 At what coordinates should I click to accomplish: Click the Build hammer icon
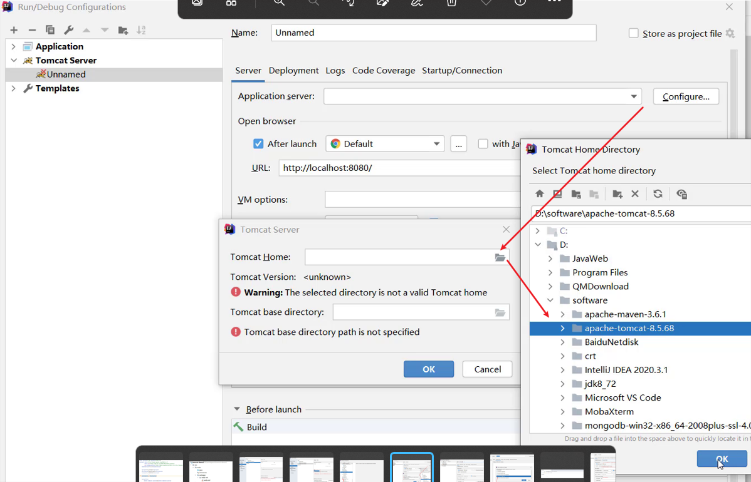pyautogui.click(x=238, y=426)
